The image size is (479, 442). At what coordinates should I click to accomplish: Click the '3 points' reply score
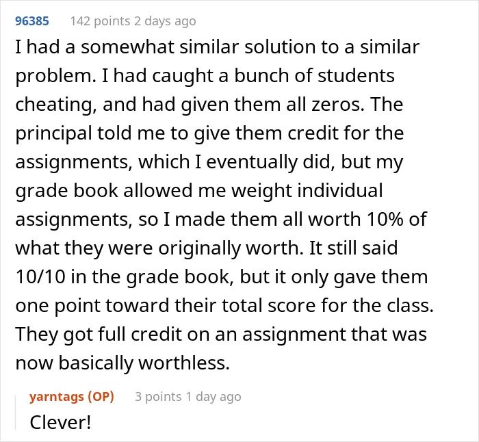(x=158, y=396)
